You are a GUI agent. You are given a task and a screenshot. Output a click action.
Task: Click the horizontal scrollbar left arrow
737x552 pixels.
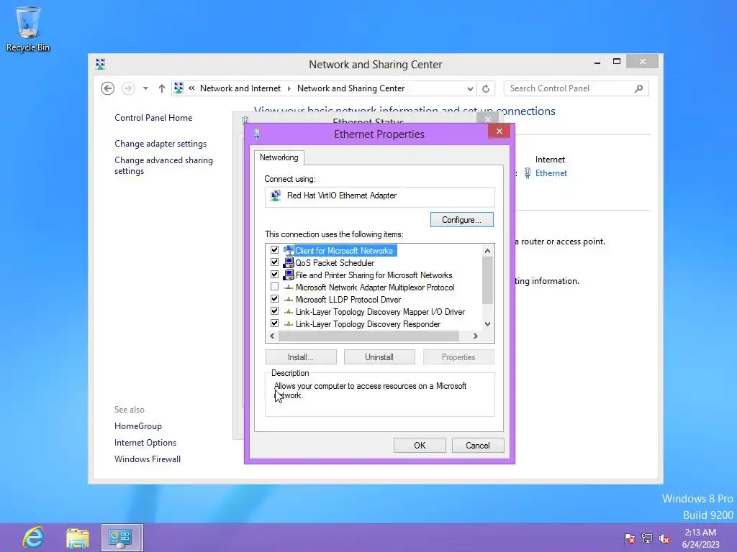coord(272,336)
